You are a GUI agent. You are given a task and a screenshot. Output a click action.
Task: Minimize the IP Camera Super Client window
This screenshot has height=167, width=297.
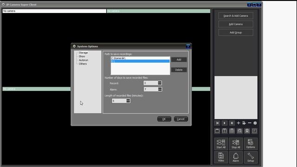[x=249, y=5]
